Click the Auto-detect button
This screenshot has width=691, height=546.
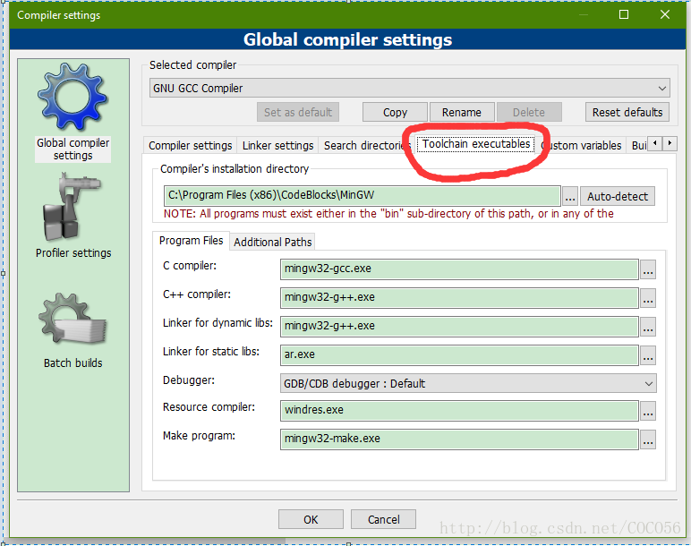coord(617,197)
